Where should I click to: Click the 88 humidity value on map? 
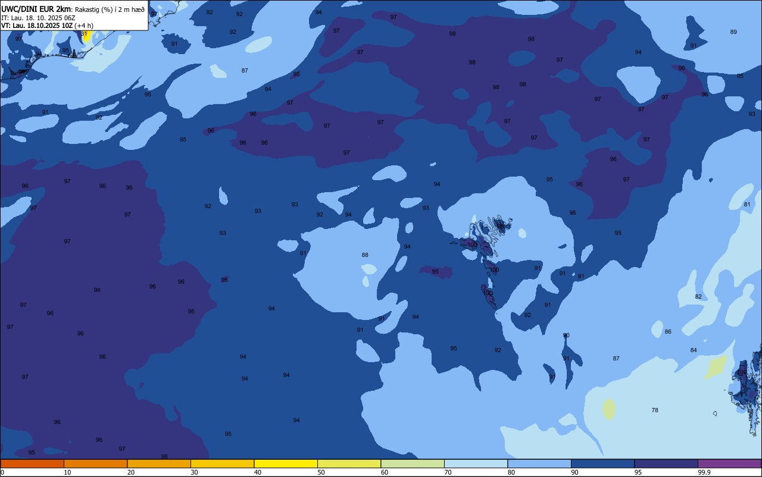(x=365, y=255)
